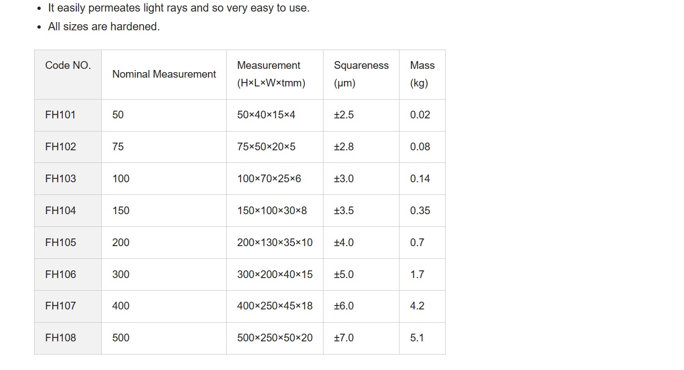684x370 pixels.
Task: Select FH103 in the Code NO. column
Action: click(68, 179)
